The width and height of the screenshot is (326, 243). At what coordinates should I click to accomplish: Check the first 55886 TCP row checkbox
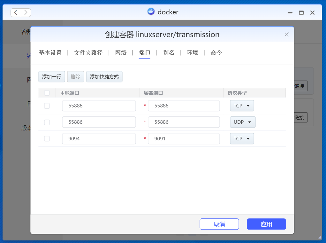click(x=47, y=106)
